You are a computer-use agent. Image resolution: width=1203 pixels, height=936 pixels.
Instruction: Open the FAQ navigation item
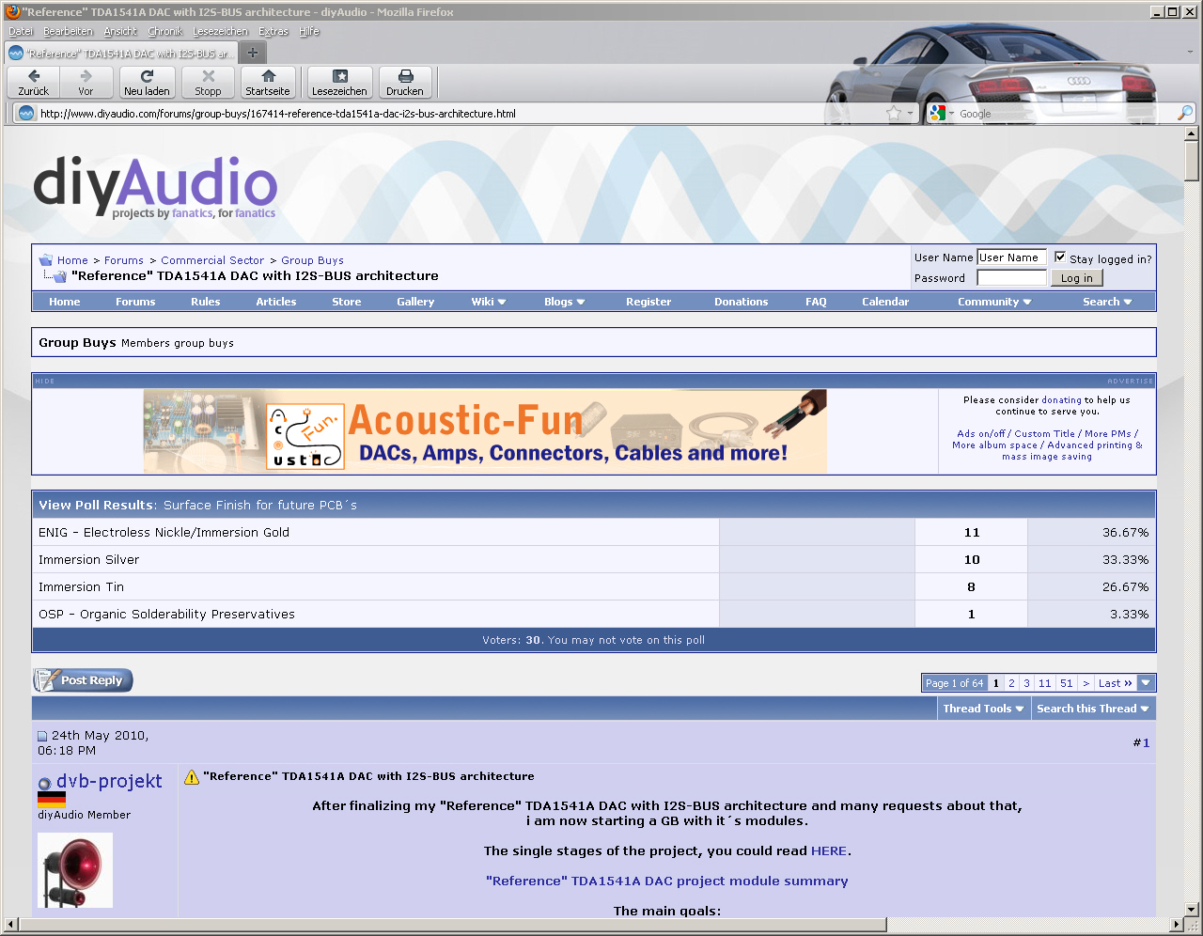click(x=816, y=302)
